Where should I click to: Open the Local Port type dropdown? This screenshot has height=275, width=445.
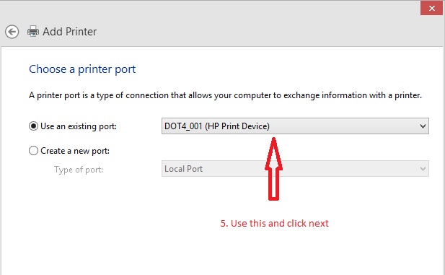pyautogui.click(x=295, y=169)
